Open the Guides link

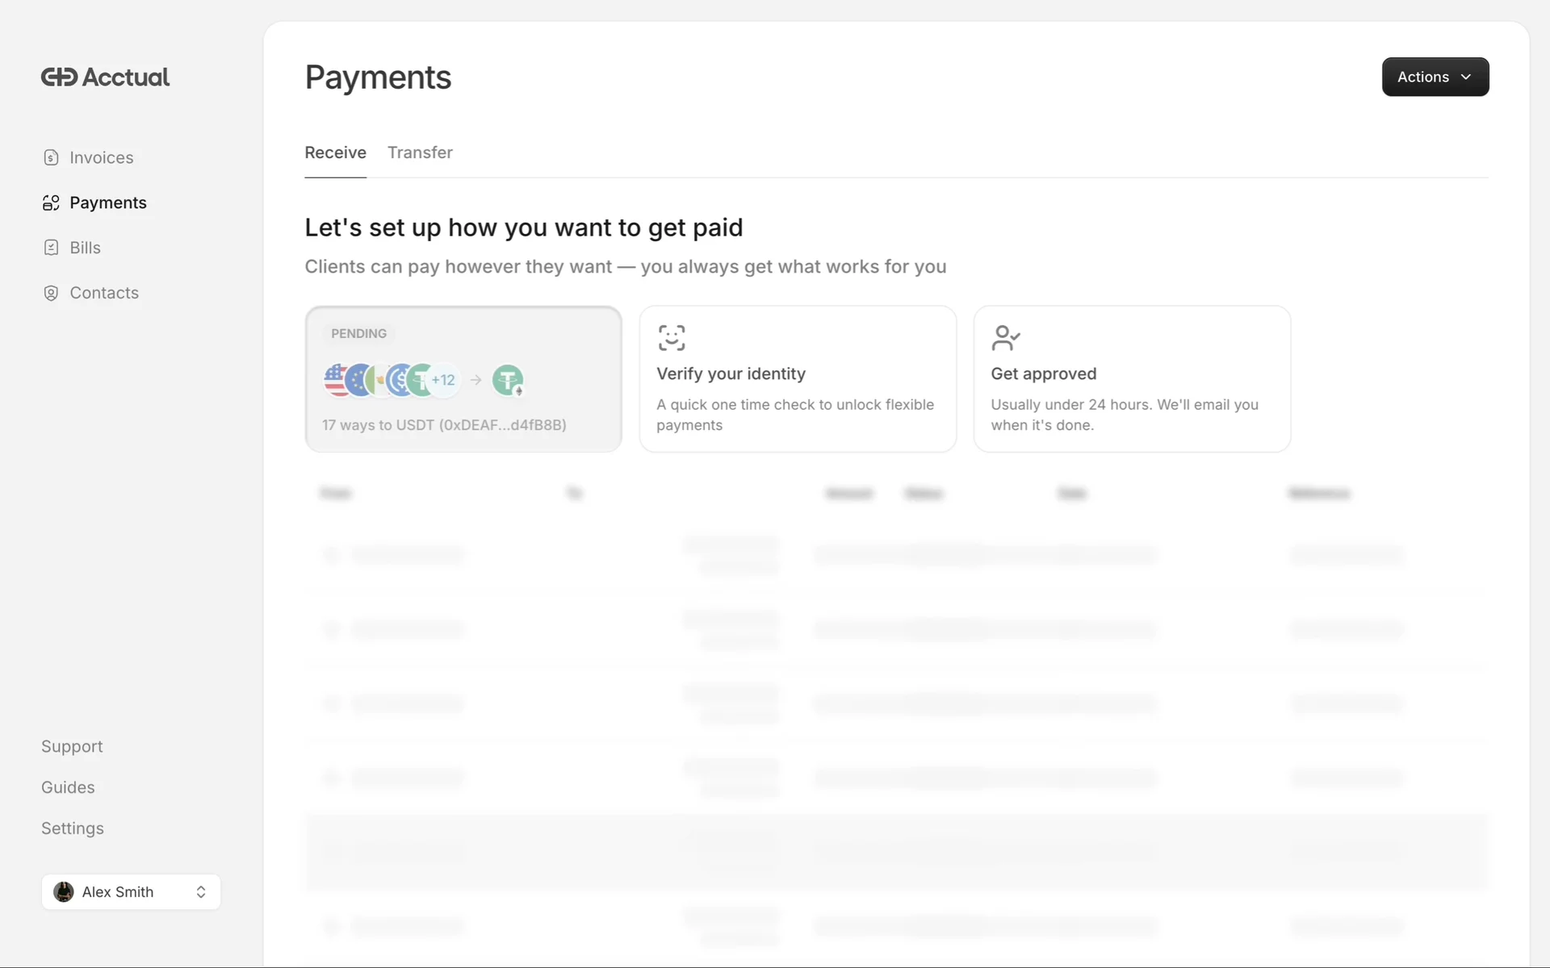pos(68,787)
